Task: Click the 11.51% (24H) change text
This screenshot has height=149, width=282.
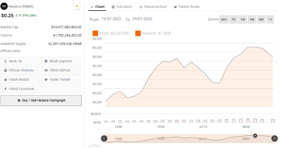Action: click(x=27, y=16)
